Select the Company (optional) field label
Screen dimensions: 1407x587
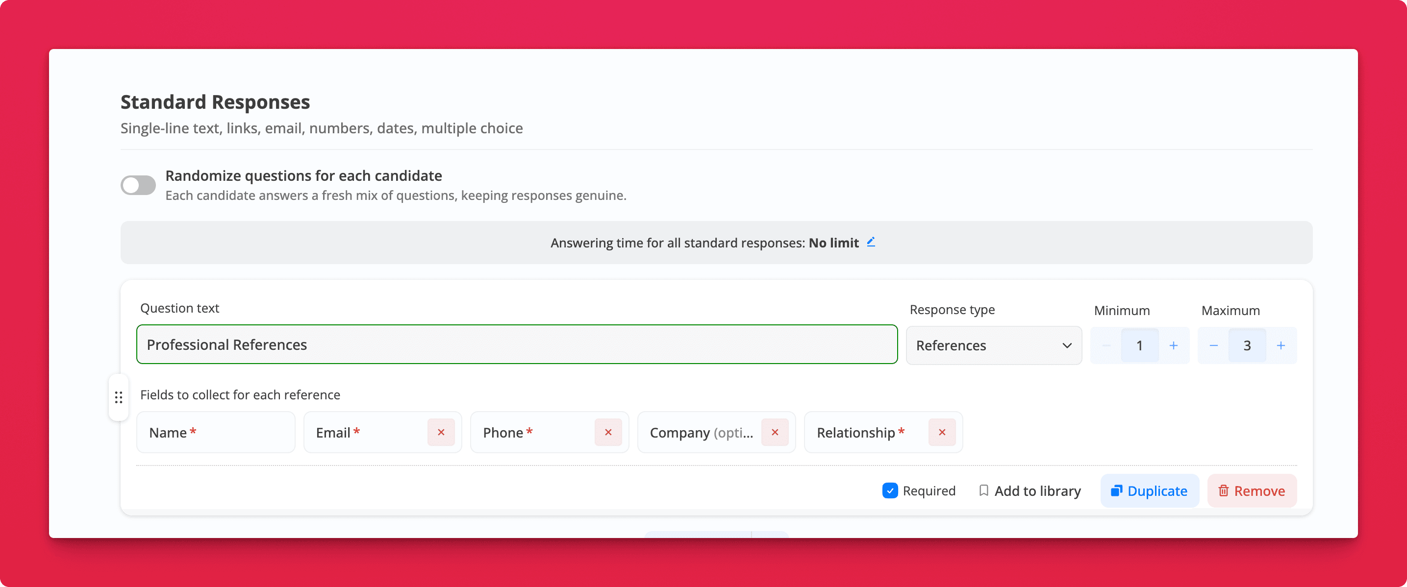pos(702,433)
